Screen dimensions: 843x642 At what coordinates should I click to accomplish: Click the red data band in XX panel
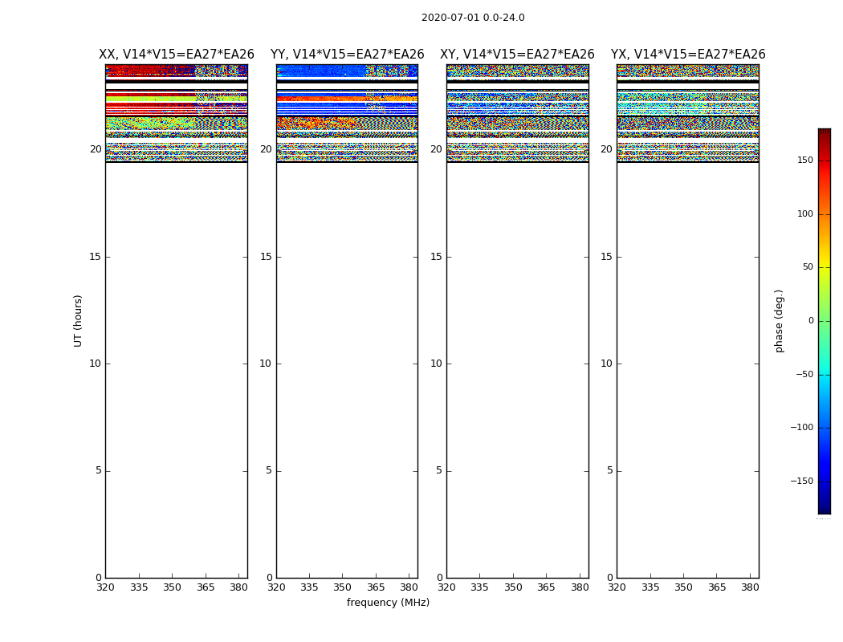(149, 71)
